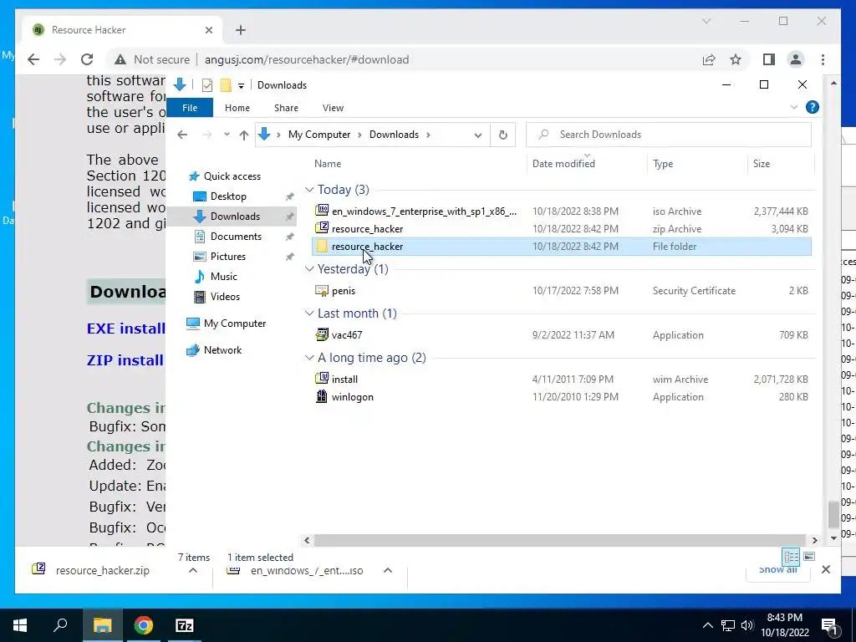Click the horizontal scrollbar in file list
The width and height of the screenshot is (856, 642).
[560, 540]
